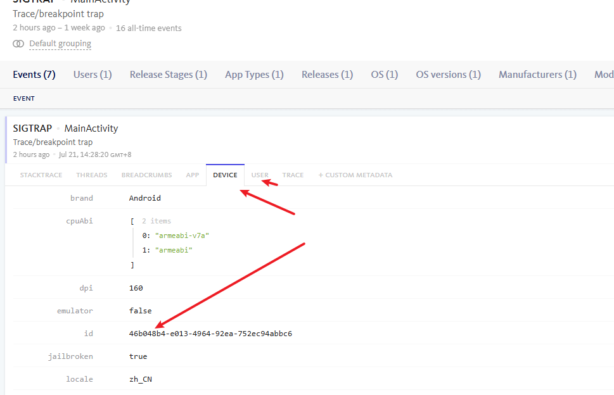Click the grouping circles icon

pyautogui.click(x=18, y=44)
